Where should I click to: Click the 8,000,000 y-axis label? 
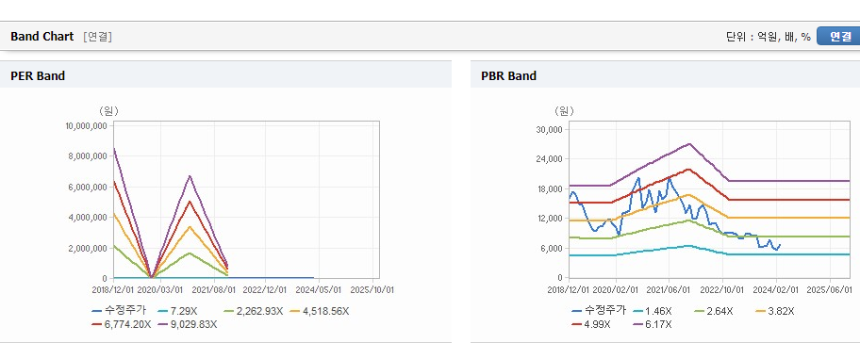pos(89,156)
